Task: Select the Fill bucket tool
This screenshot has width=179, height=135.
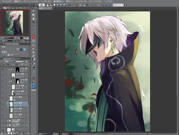Action: click(x=33, y=63)
